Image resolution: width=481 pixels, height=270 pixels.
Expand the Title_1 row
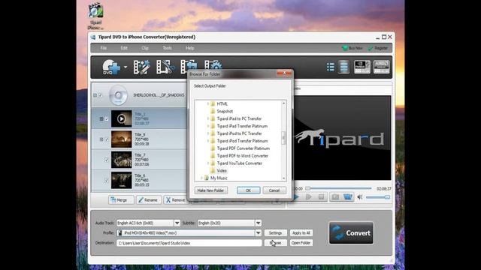coord(101,118)
